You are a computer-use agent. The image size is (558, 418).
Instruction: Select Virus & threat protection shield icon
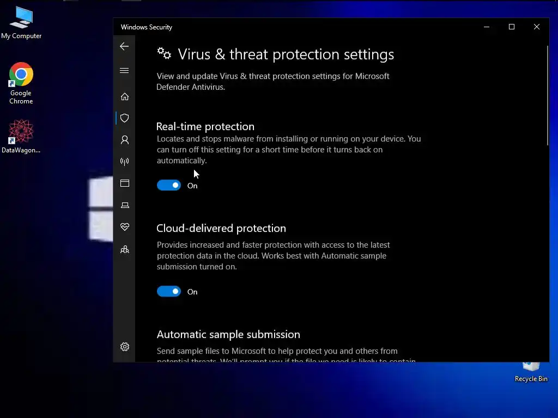[125, 118]
